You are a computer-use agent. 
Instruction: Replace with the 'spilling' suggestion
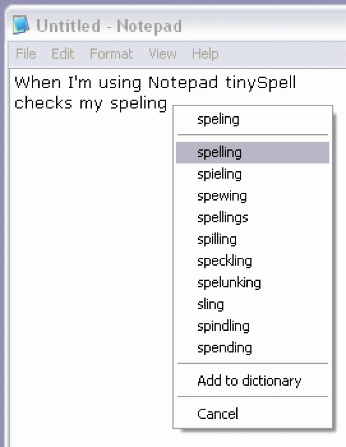(217, 239)
